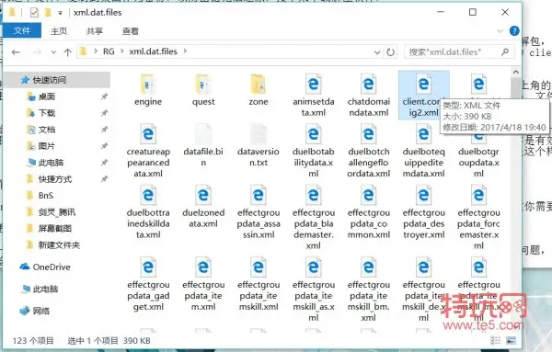Open 屏幕截图 folder in navigation pane
552x352 pixels.
(x=55, y=229)
